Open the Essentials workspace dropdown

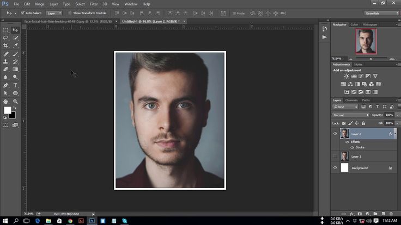point(382,13)
